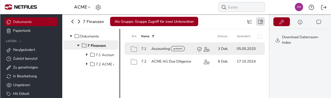Open the ACME dataroom dropdown
Screen dimensions: 331x98
82,7
